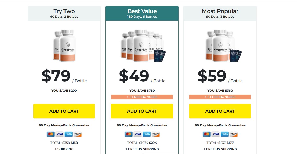
Task: Click Mastercard icon in Most Popular package
Action: click(207, 134)
